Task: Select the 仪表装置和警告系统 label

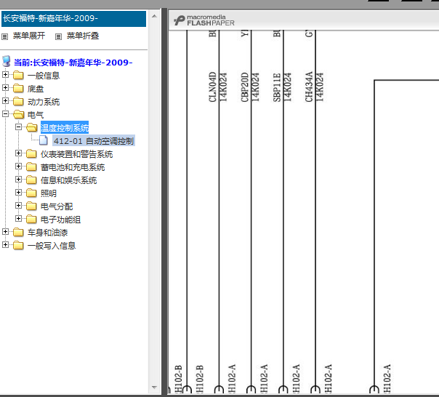Action: pos(77,154)
